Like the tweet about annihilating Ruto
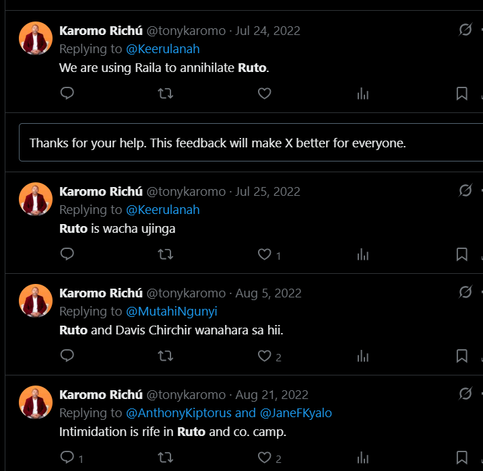 [x=264, y=94]
